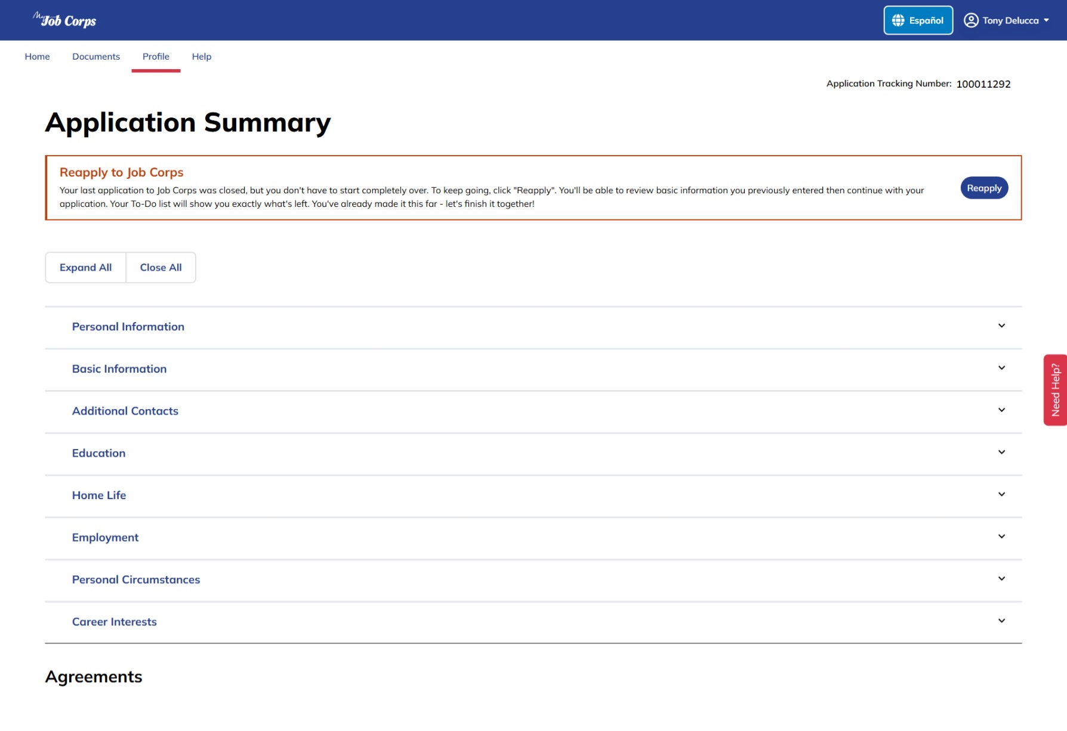This screenshot has height=731, width=1067.
Task: Click the Basic Information chevron icon
Action: tap(1001, 368)
